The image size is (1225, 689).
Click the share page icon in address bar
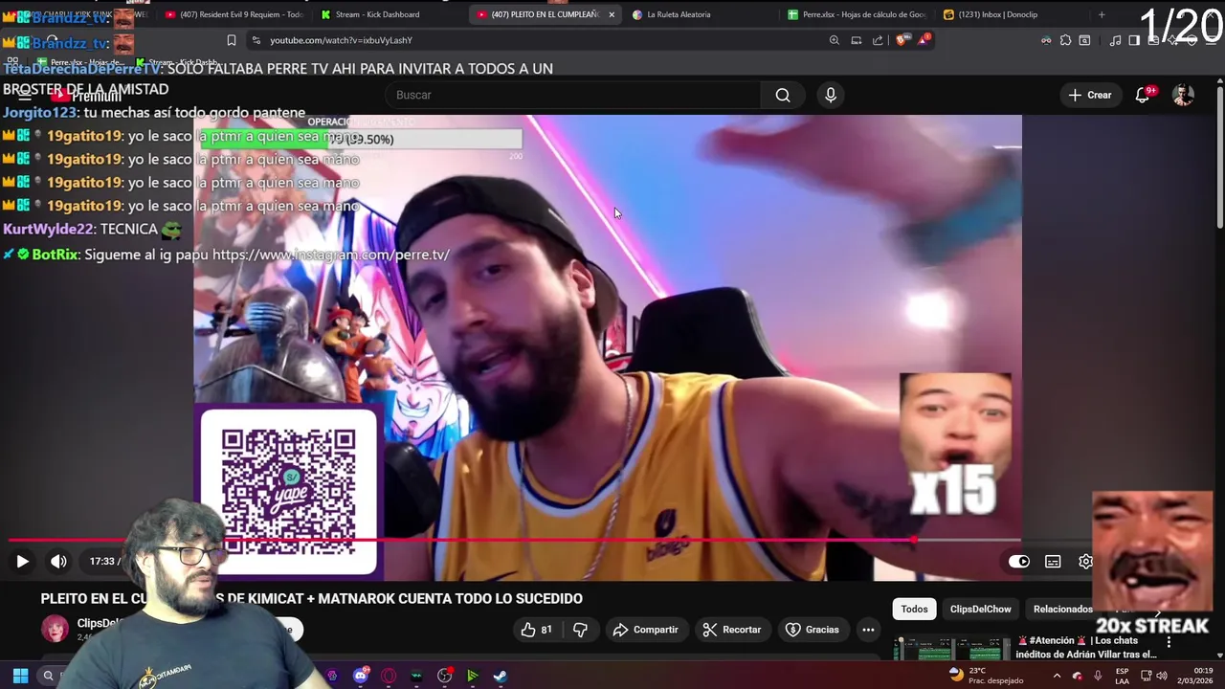pos(878,40)
